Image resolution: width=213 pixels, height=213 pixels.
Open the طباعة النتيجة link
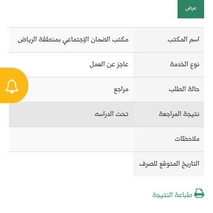(172, 195)
